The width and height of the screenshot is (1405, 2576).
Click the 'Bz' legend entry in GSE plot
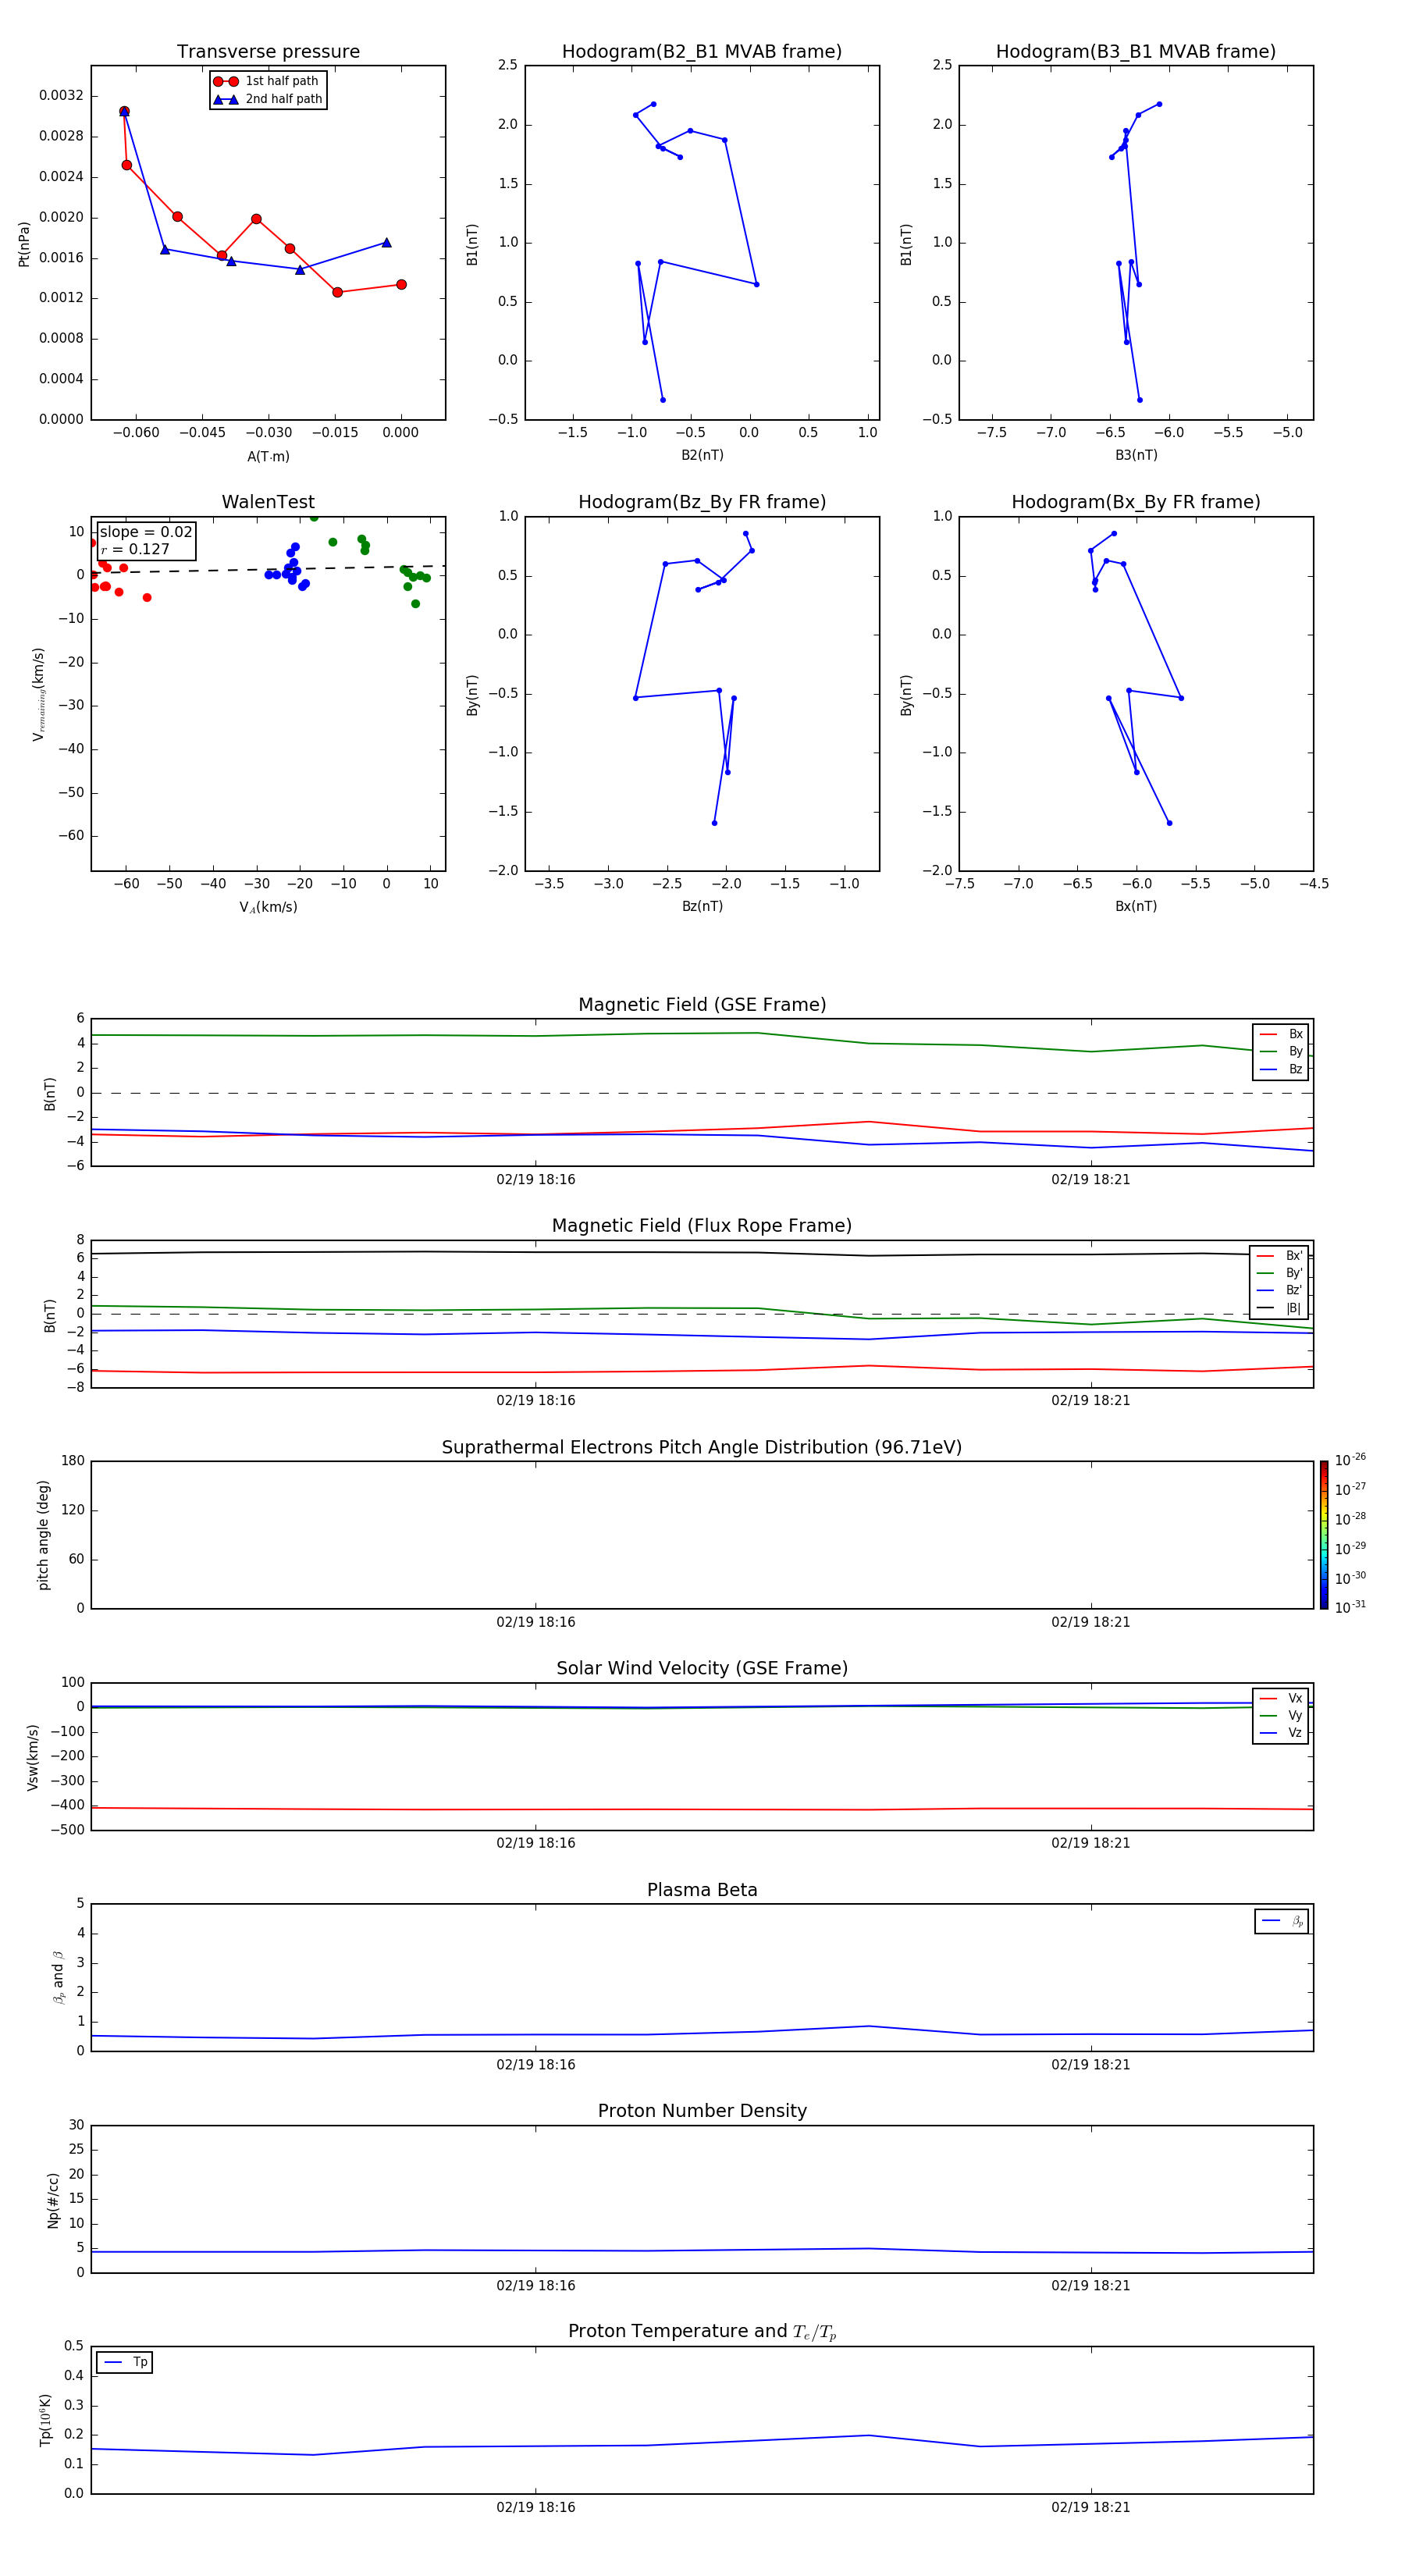pyautogui.click(x=1281, y=1069)
